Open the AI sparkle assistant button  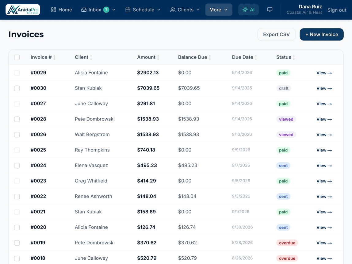pos(248,10)
